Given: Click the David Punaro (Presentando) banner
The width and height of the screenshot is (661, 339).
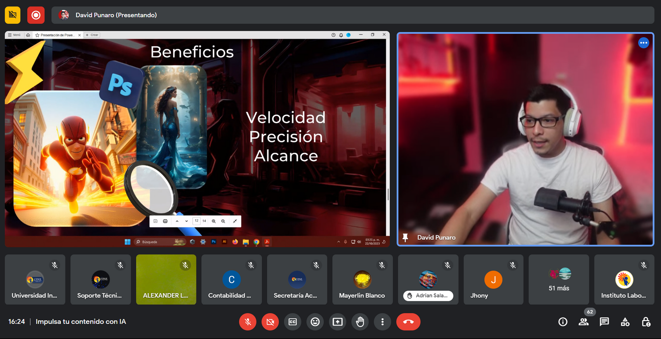Looking at the screenshot, I should 352,15.
